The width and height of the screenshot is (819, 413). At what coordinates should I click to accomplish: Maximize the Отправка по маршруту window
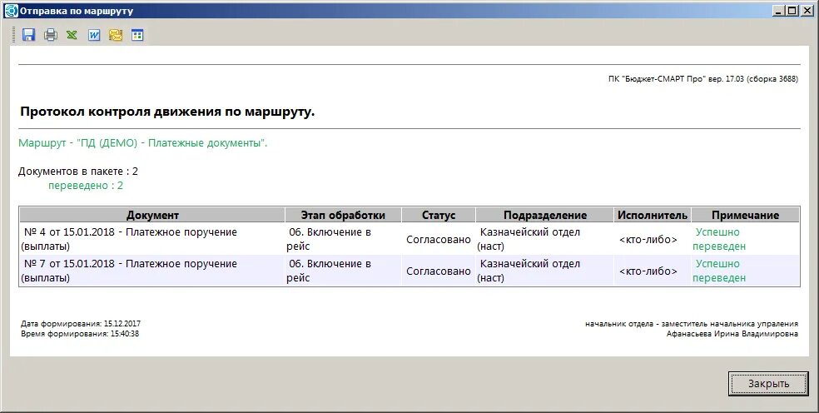coord(792,11)
